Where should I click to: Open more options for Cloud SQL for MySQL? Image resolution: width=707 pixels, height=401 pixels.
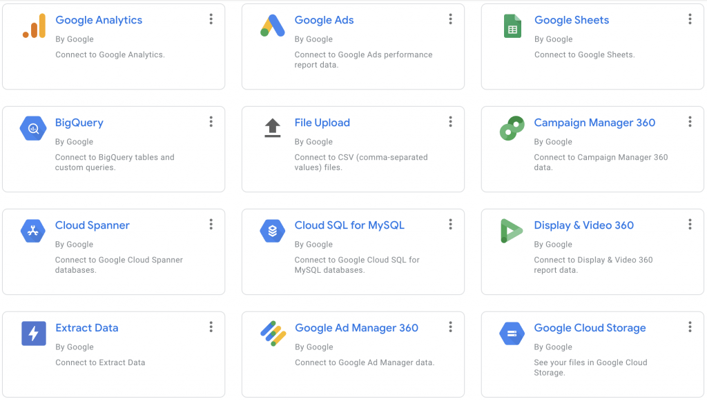pos(450,224)
